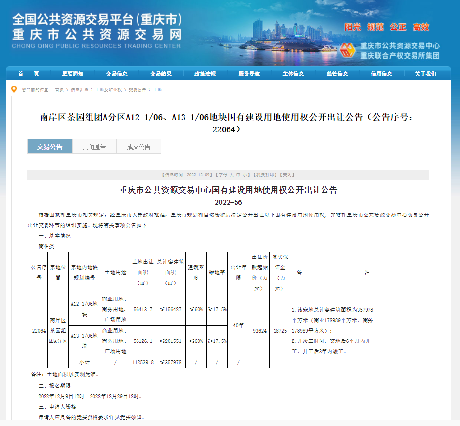Click the cell A13-1/06地块
Screen dimensions: 460x426
pos(84,341)
